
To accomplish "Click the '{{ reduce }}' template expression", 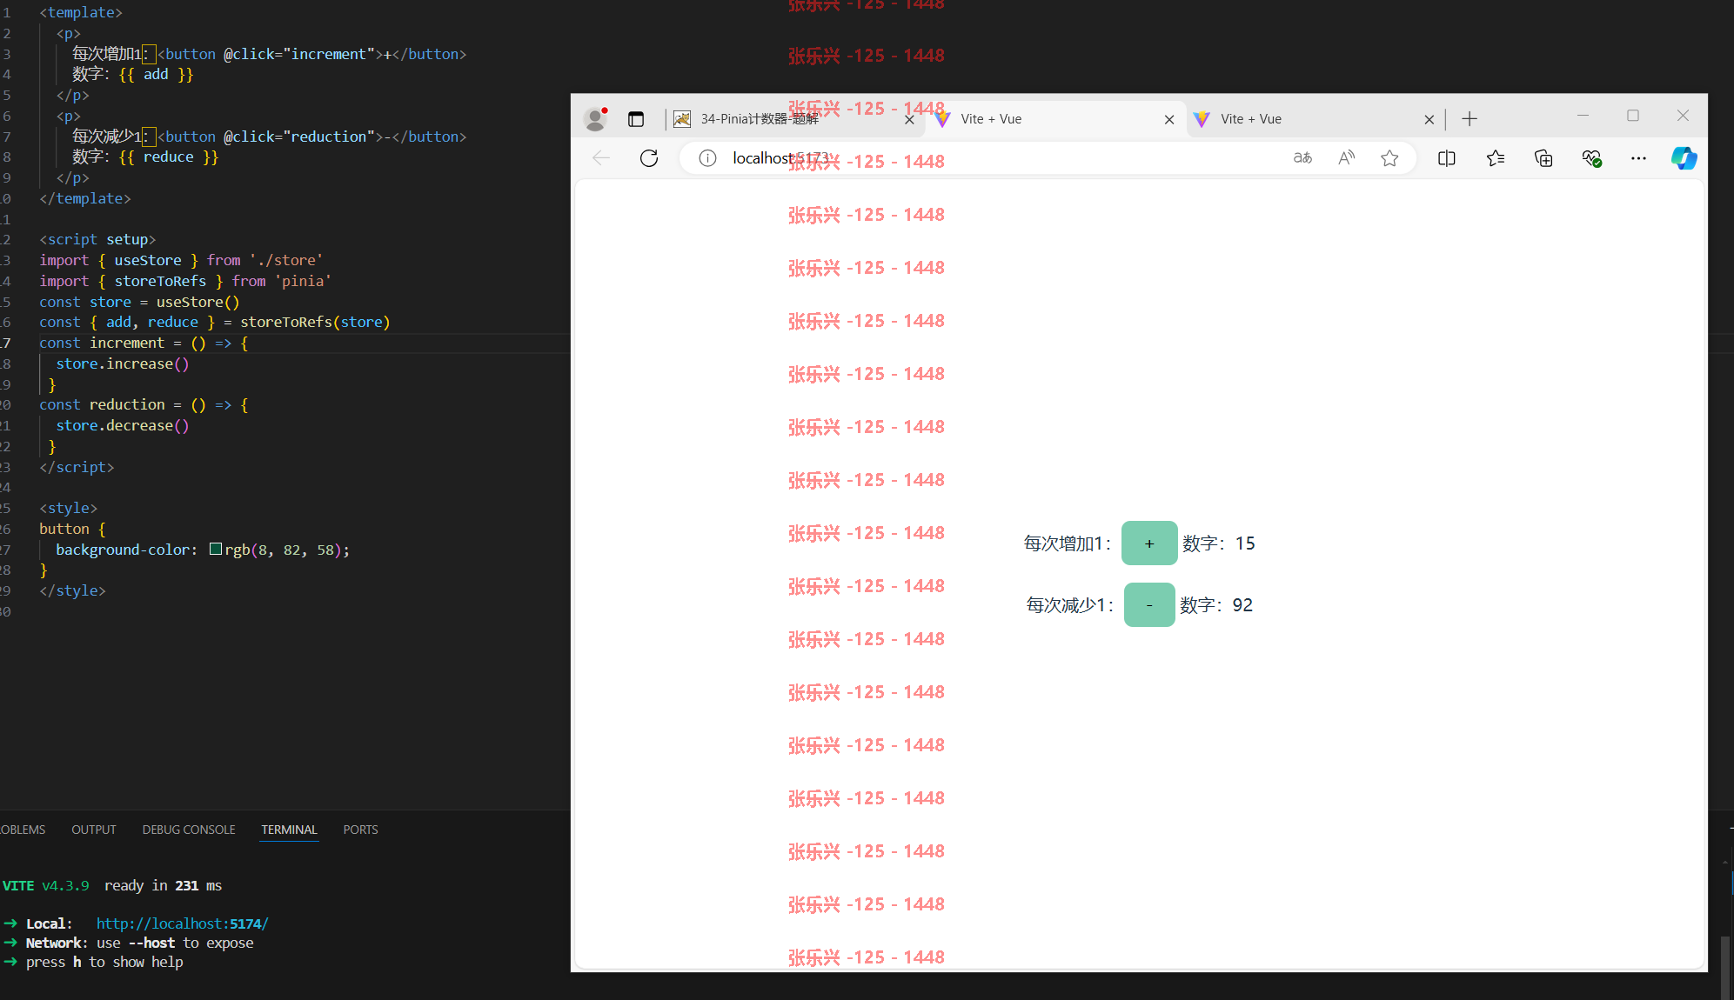I will (168, 157).
